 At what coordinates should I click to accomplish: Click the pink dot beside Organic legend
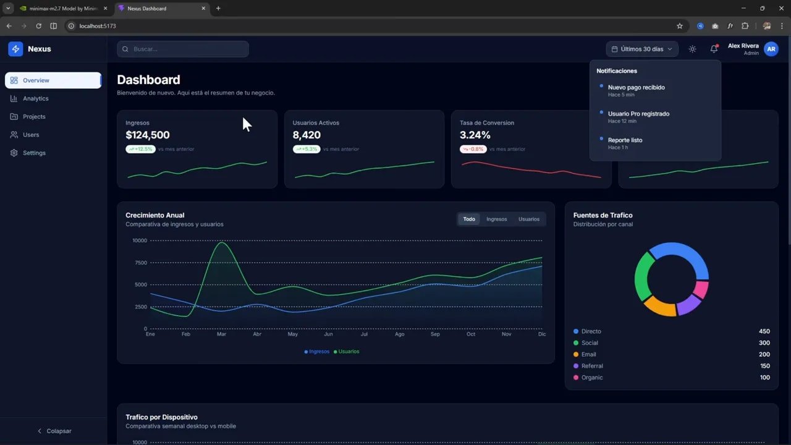[x=576, y=378]
